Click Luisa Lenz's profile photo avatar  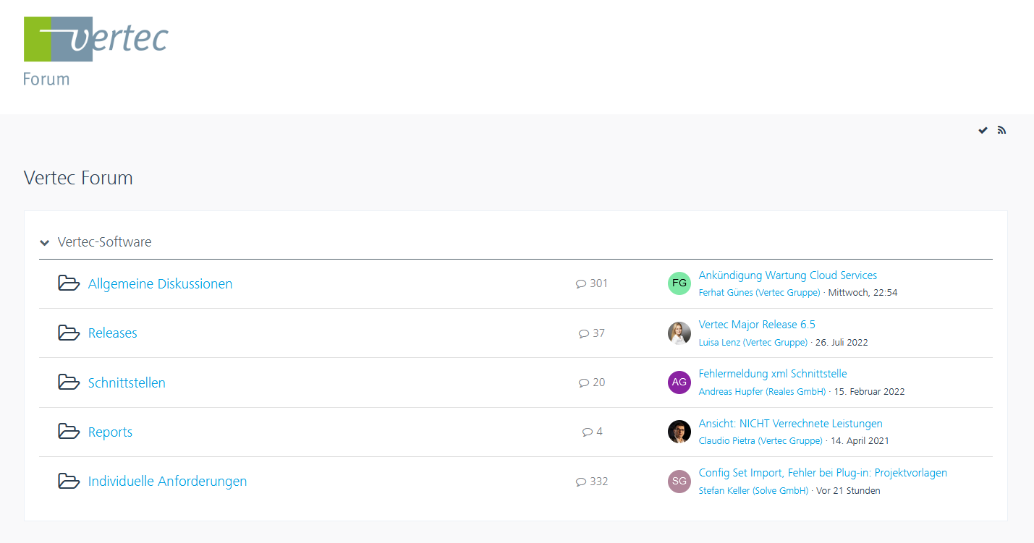(679, 333)
